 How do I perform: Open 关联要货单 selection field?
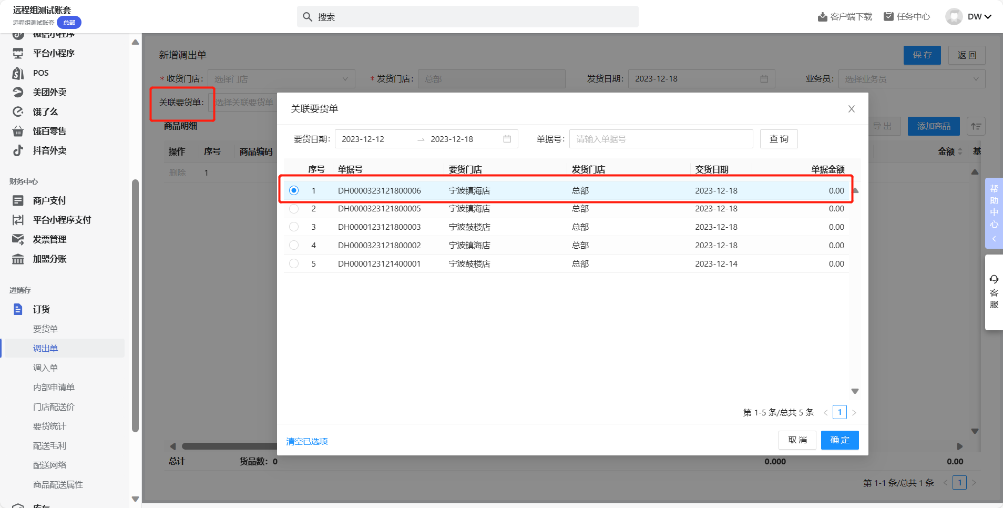[243, 102]
